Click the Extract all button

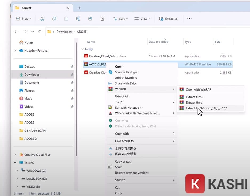169,18
